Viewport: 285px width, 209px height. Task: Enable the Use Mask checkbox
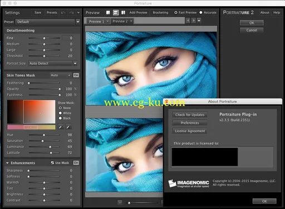tap(52, 163)
